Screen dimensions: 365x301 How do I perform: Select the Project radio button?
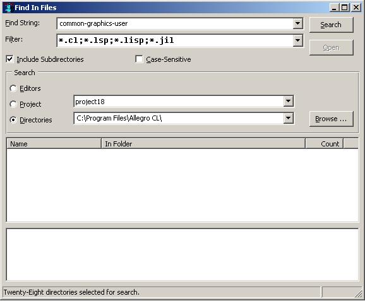[x=13, y=104]
